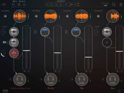Solo the Post drums channel

tap(28, 71)
